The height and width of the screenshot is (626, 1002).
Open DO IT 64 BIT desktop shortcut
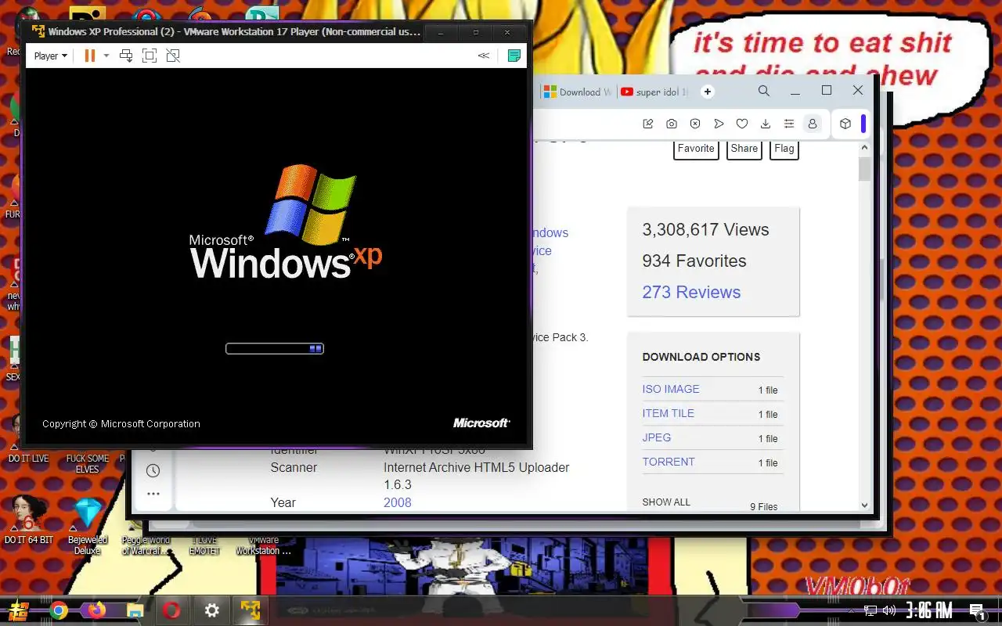(x=28, y=520)
